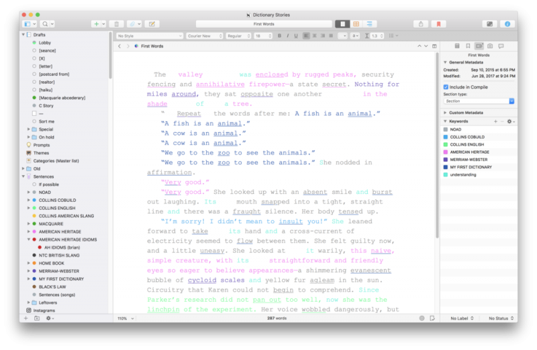Collapse AMERICAN HERITAGE IDIOMS item
This screenshot has width=537, height=350.
(29, 239)
